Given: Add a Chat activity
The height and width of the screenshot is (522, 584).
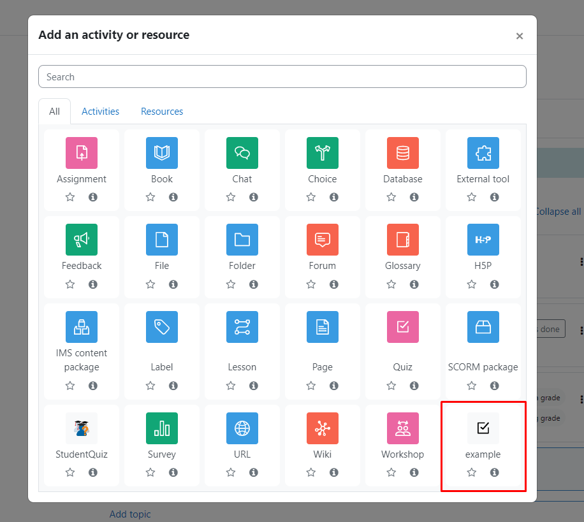Looking at the screenshot, I should pyautogui.click(x=242, y=153).
